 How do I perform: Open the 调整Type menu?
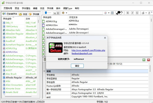[x=68, y=8]
